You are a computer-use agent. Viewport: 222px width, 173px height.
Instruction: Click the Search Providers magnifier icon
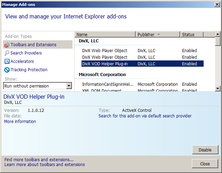7,53
